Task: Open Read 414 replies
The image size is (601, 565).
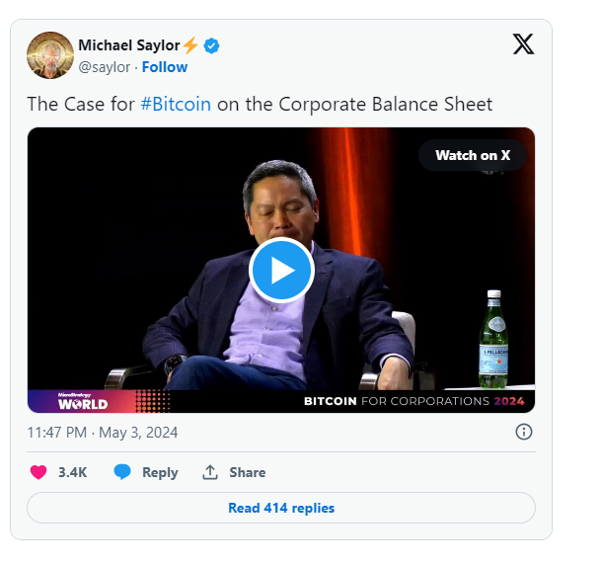Action: [x=281, y=508]
